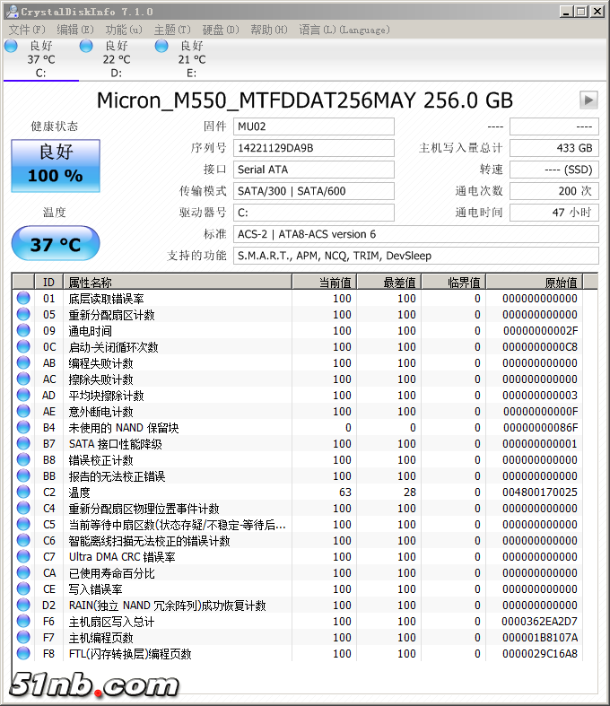Click the serial number field 14221129DA9B
The width and height of the screenshot is (610, 706).
click(x=313, y=148)
